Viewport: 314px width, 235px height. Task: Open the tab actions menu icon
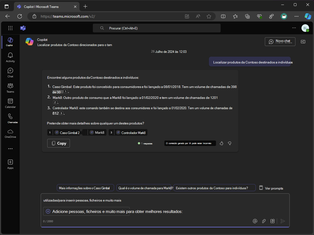click(7, 7)
